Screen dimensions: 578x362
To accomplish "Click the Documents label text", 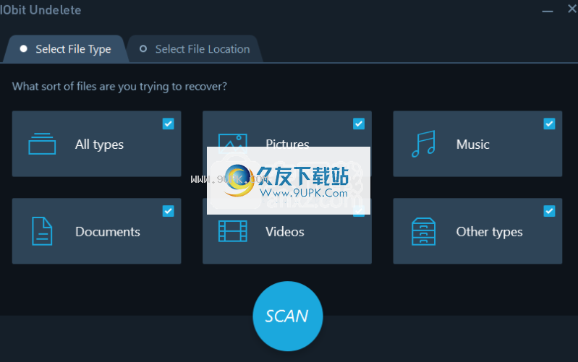I will tap(108, 232).
